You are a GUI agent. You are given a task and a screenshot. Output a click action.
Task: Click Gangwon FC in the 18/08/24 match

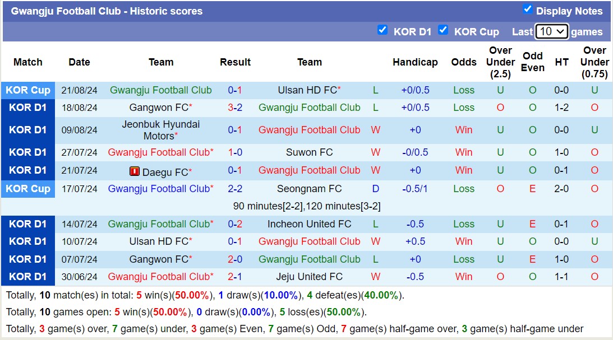pos(159,108)
